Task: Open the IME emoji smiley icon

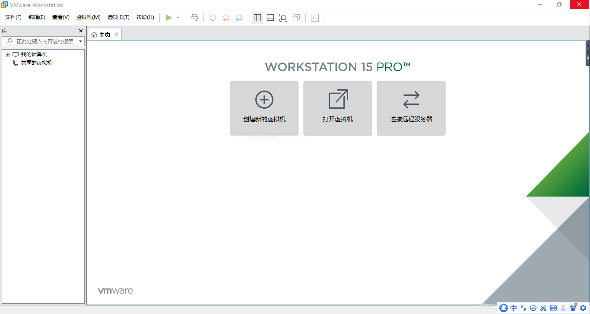Action: 533,308
